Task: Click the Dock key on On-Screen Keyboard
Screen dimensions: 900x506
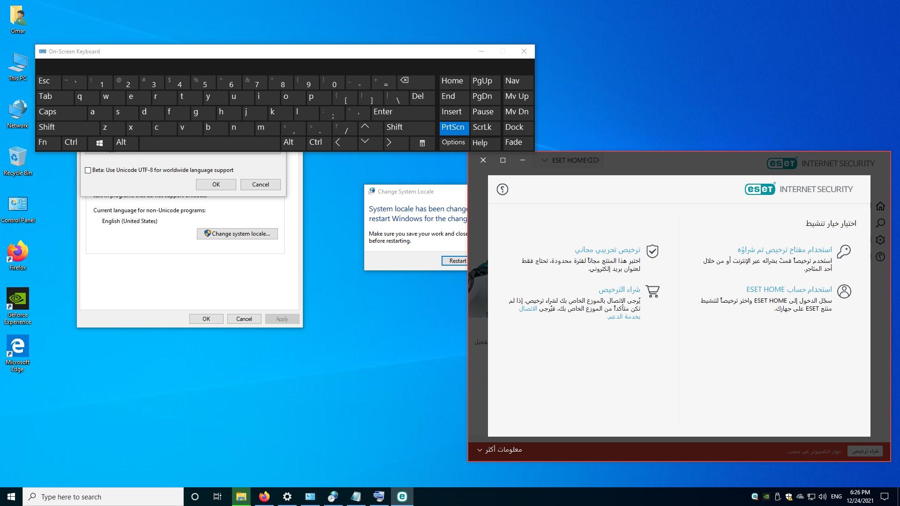Action: pos(517,127)
